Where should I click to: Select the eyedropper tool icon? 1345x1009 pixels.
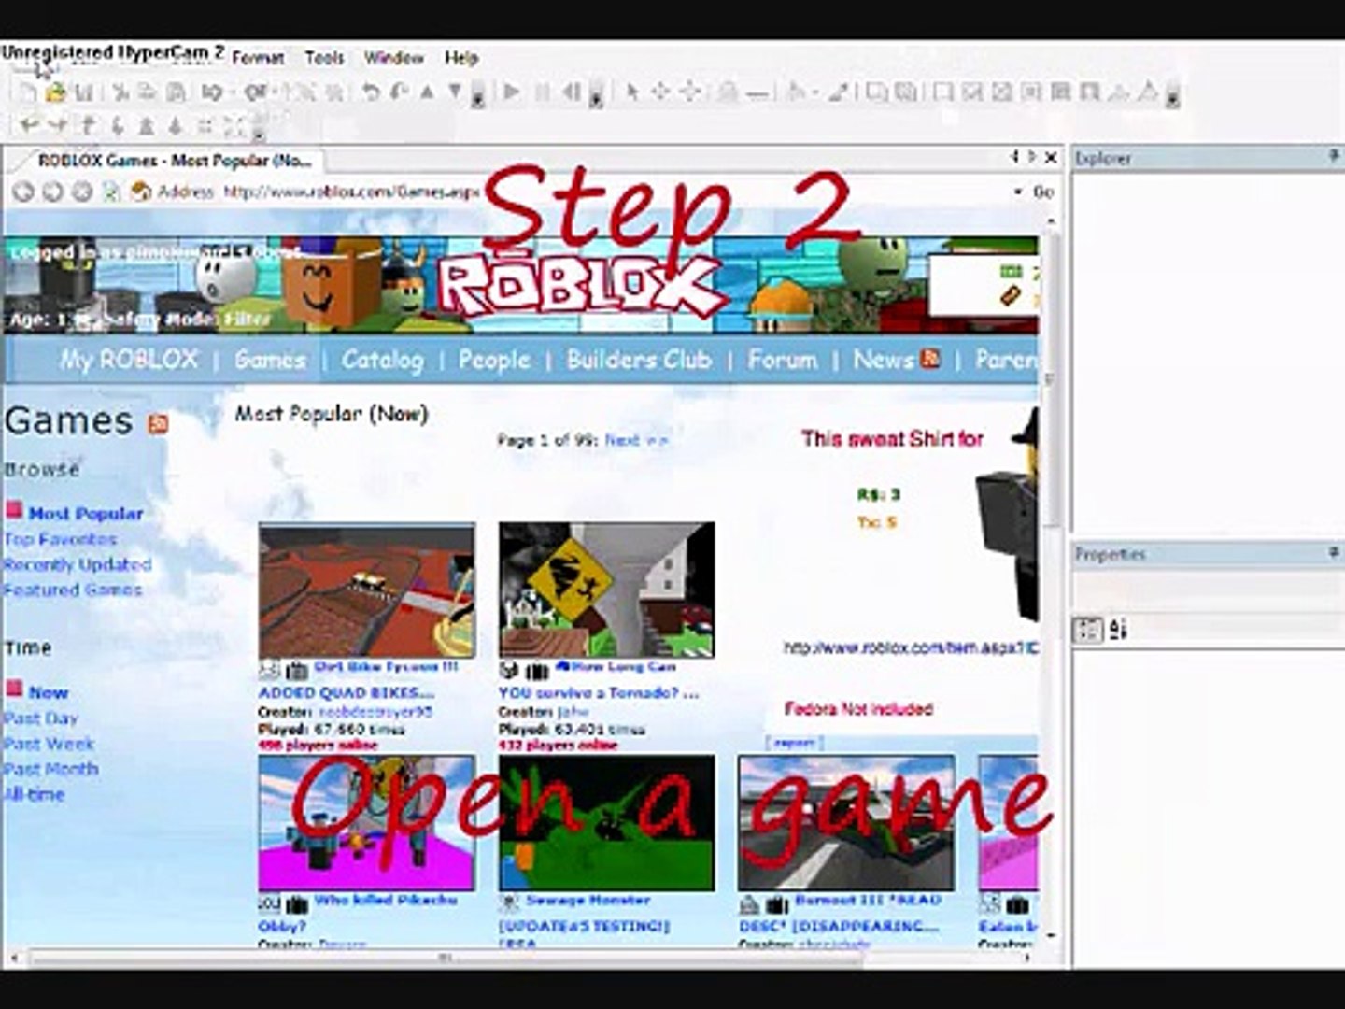839,92
